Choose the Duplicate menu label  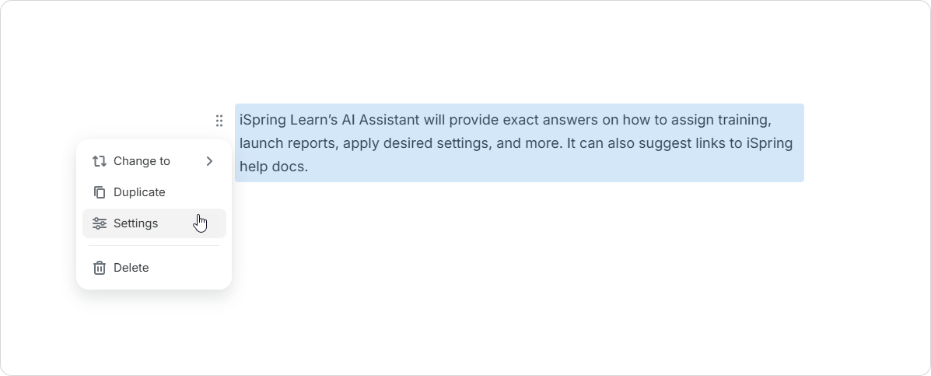tap(139, 192)
